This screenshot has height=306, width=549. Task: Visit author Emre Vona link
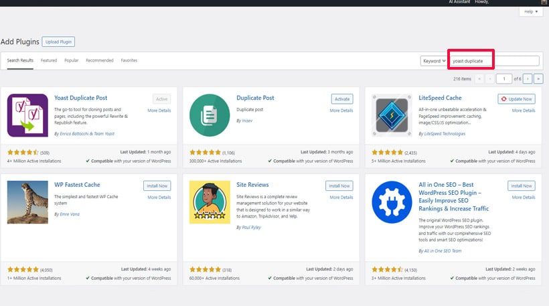[x=70, y=214]
